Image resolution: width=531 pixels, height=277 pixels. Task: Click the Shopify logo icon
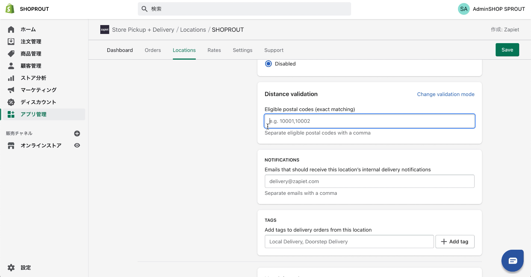[x=10, y=9]
